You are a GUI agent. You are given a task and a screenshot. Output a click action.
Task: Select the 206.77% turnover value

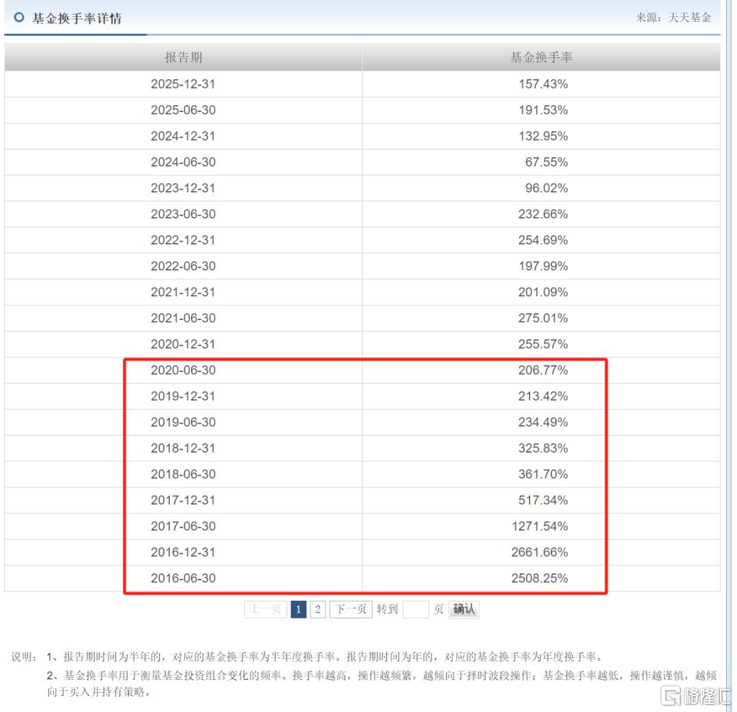[543, 370]
